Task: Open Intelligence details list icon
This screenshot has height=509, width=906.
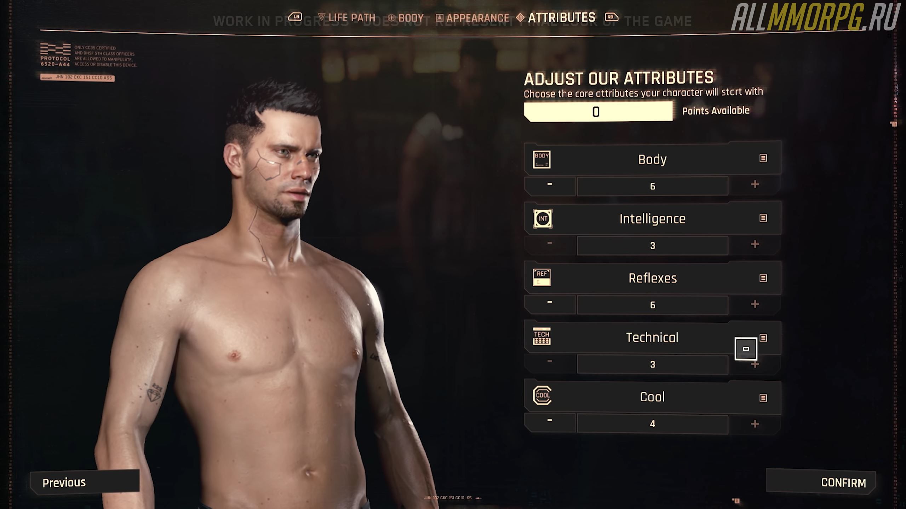Action: [763, 218]
